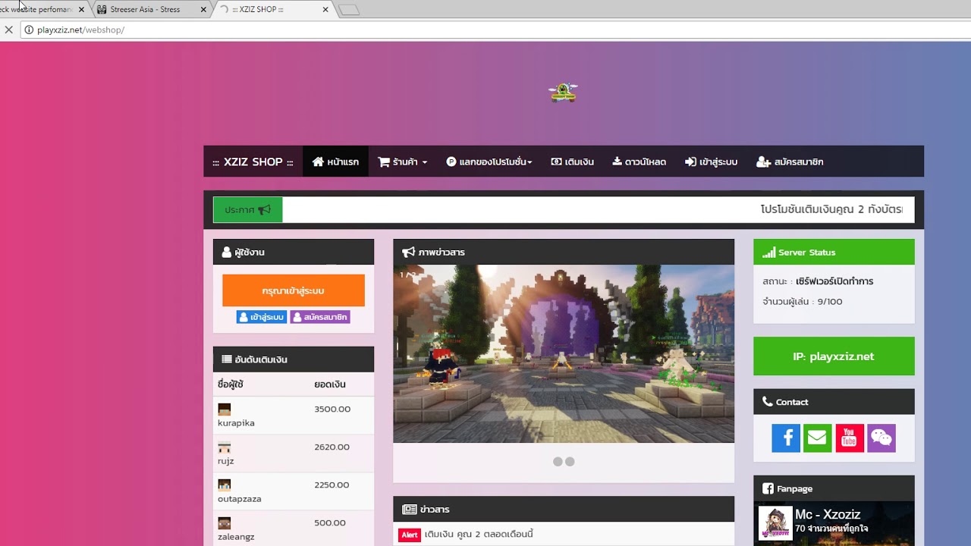Stop loading via the browser X button
The width and height of the screenshot is (971, 546).
8,30
